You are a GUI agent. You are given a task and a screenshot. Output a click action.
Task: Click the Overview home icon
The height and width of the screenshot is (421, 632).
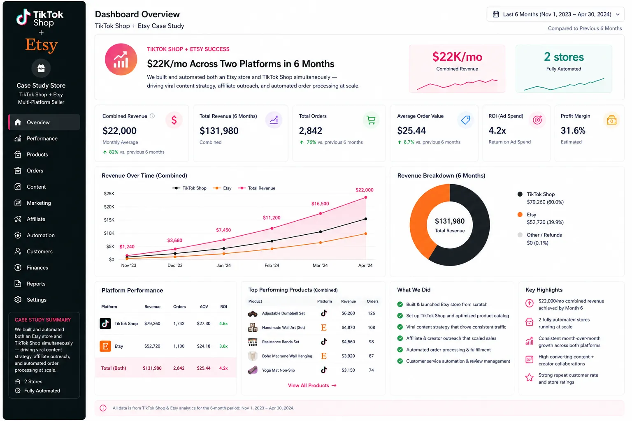(18, 123)
